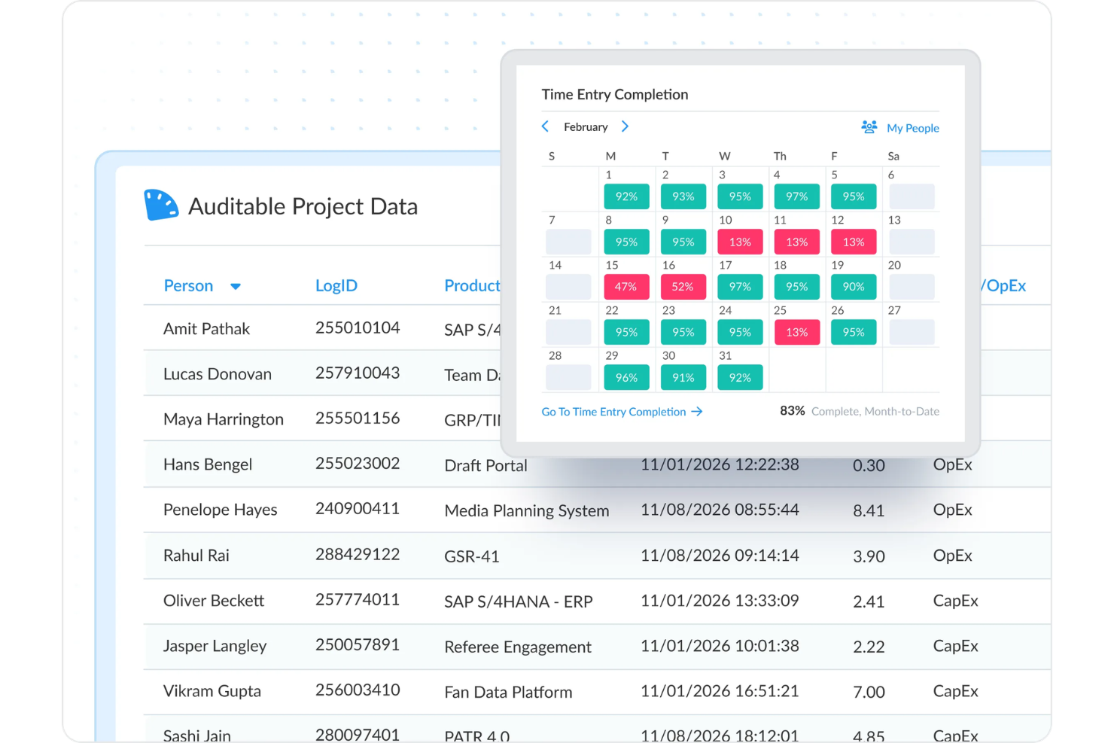Click the My People group icon
The image size is (1114, 743).
pos(869,127)
